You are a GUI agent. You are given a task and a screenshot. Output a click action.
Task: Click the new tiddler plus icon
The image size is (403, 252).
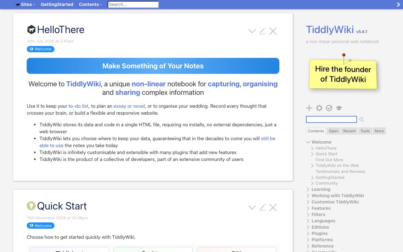click(x=309, y=108)
